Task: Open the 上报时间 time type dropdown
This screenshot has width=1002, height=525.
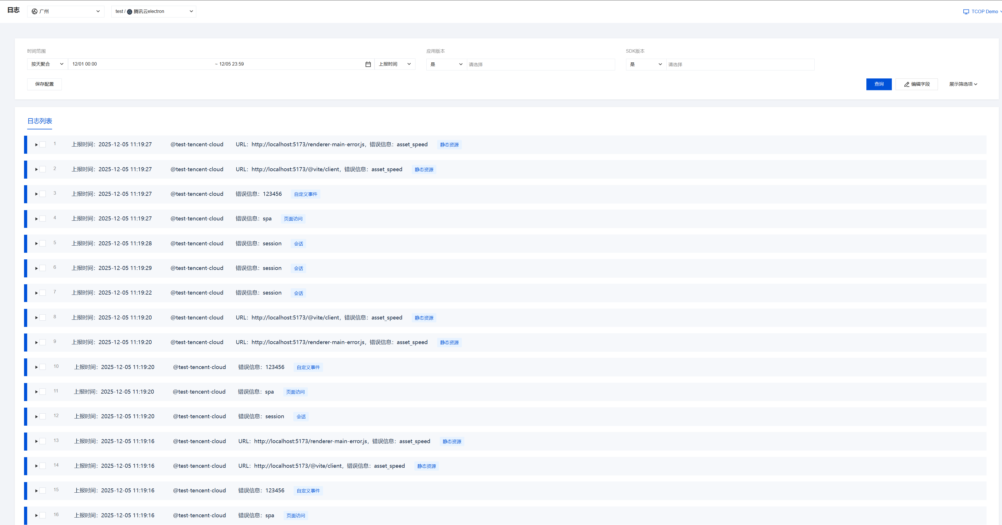Action: [x=395, y=64]
